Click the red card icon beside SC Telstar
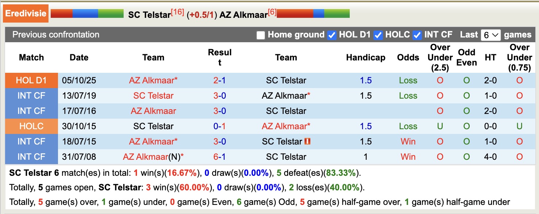Screen dimensions: 539x214 pos(307,142)
